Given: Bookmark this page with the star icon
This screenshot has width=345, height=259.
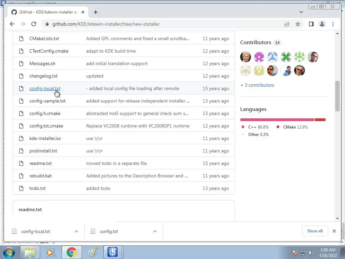Looking at the screenshot, I should pyautogui.click(x=298, y=24).
